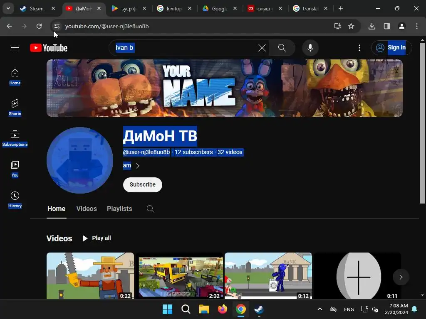Open the tab search dropdown arrow

(x=8, y=8)
